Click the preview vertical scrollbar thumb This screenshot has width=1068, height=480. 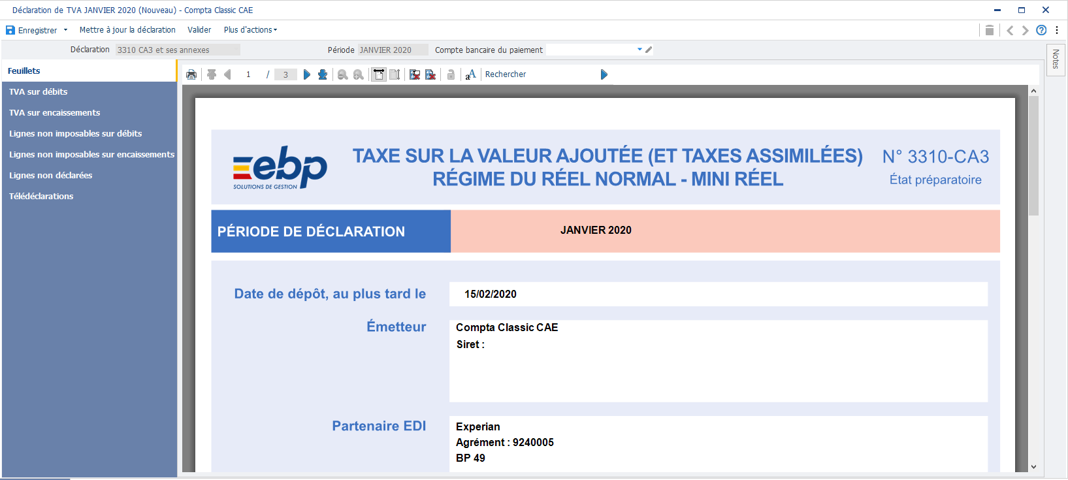coord(1033,157)
